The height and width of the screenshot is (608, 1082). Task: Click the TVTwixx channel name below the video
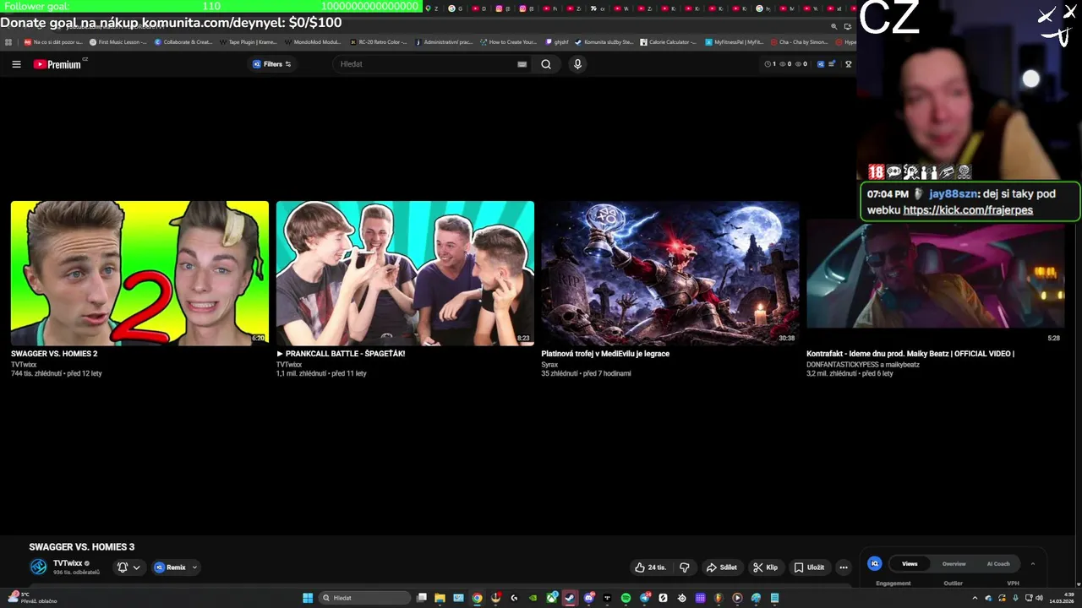point(68,563)
